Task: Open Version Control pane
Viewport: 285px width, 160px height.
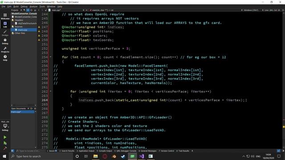Action: tap(166, 151)
